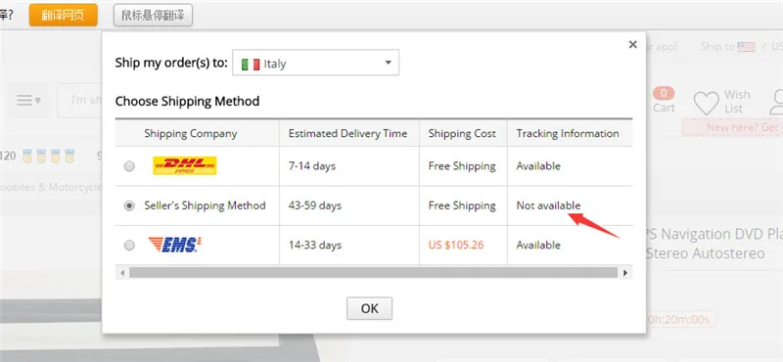783x362 pixels.
Task: Click the Tracking Information column header
Action: point(568,133)
